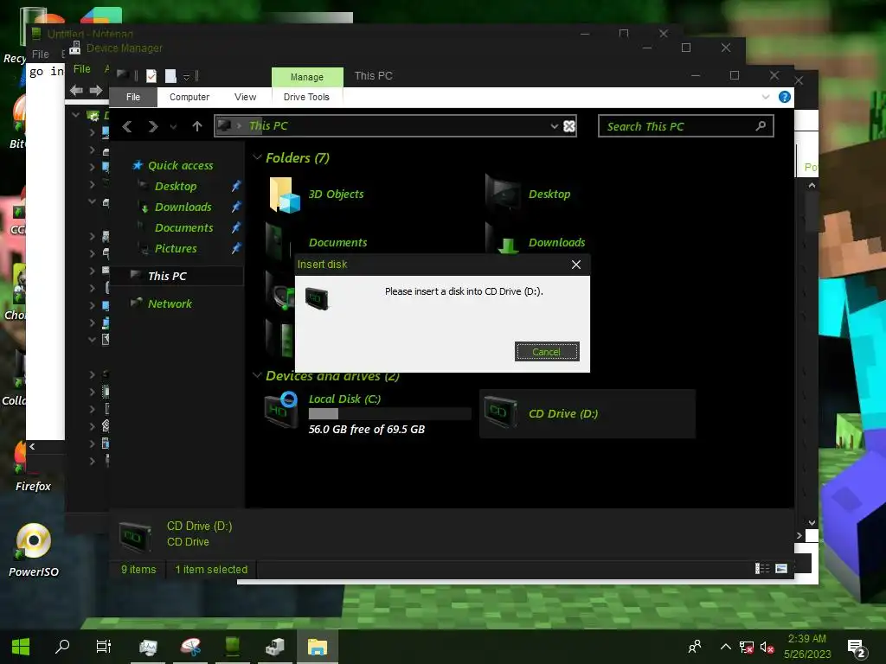Open the Drive Tools tab
Image resolution: width=886 pixels, height=664 pixels.
[306, 97]
